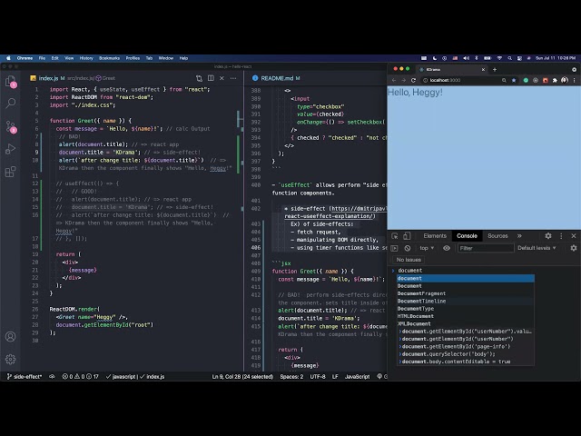Select the DocumentFragment suggestion
The image size is (581, 436).
(466, 293)
